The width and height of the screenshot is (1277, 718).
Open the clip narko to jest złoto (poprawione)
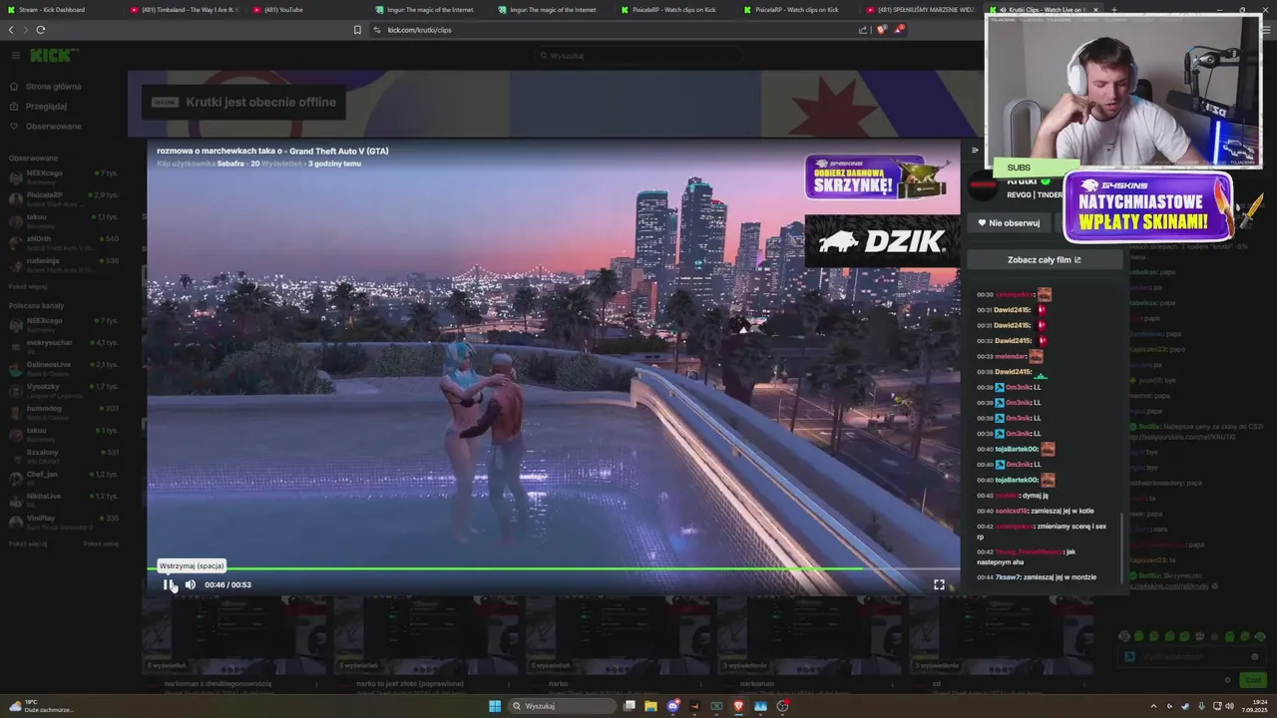(412, 684)
